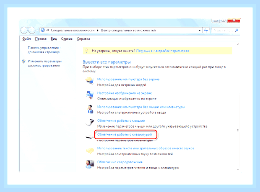Open the Вид menu
Image resolution: width=260 pixels, height=192 pixels.
[x=54, y=39]
